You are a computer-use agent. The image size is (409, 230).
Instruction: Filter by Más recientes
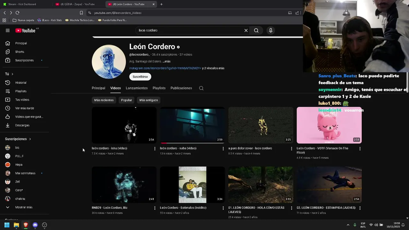104,100
